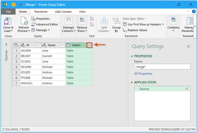
Task: Switch to the View tab
Action: 82,12
